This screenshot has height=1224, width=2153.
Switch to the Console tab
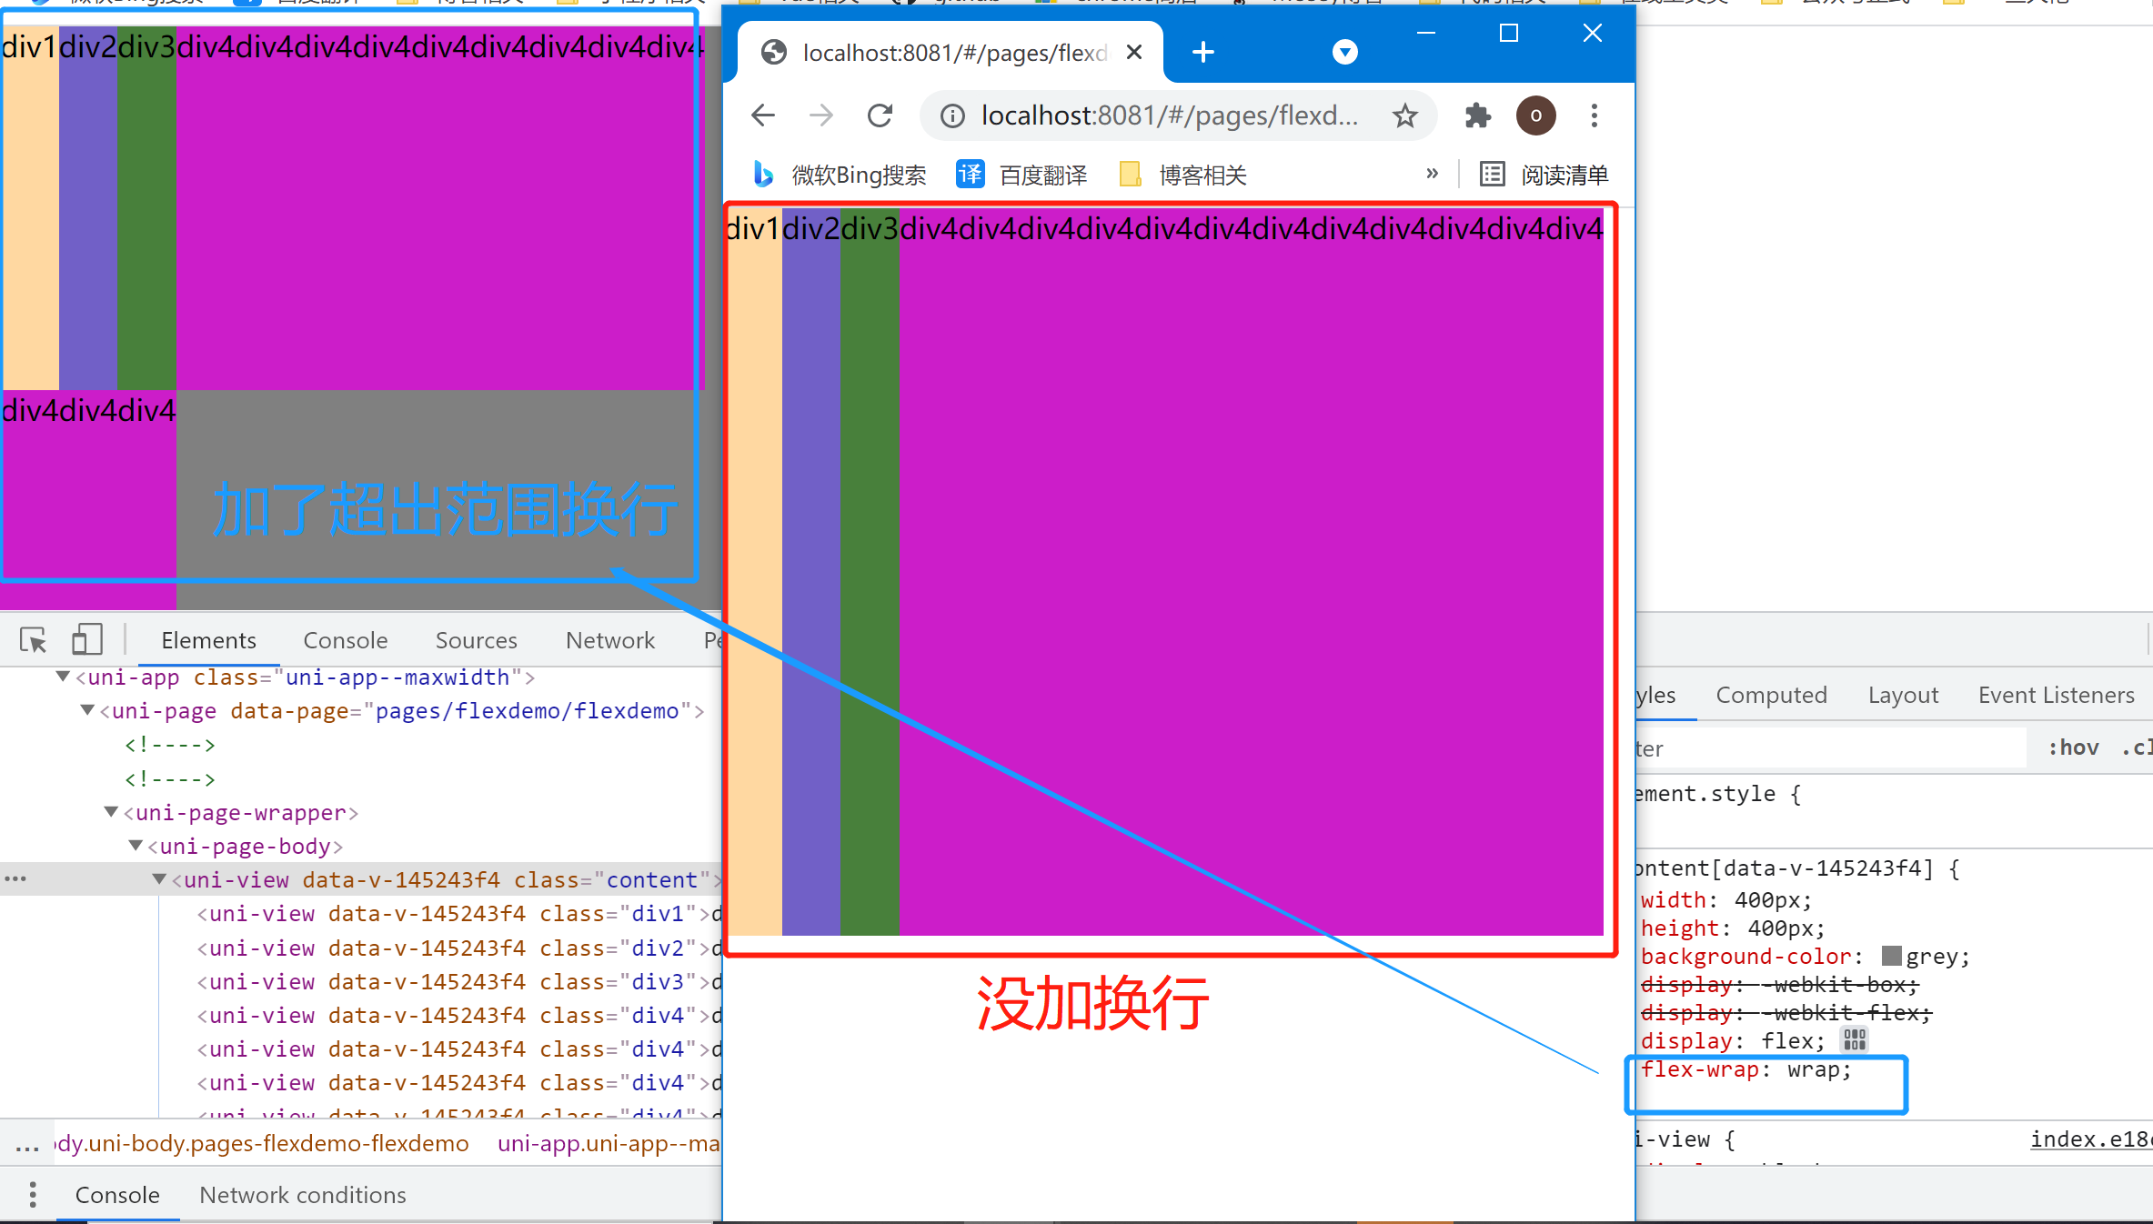[345, 640]
